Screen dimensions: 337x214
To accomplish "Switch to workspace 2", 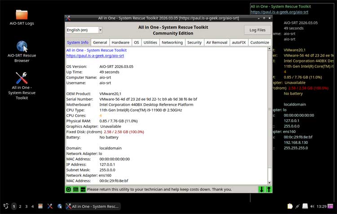I will pos(20,206).
